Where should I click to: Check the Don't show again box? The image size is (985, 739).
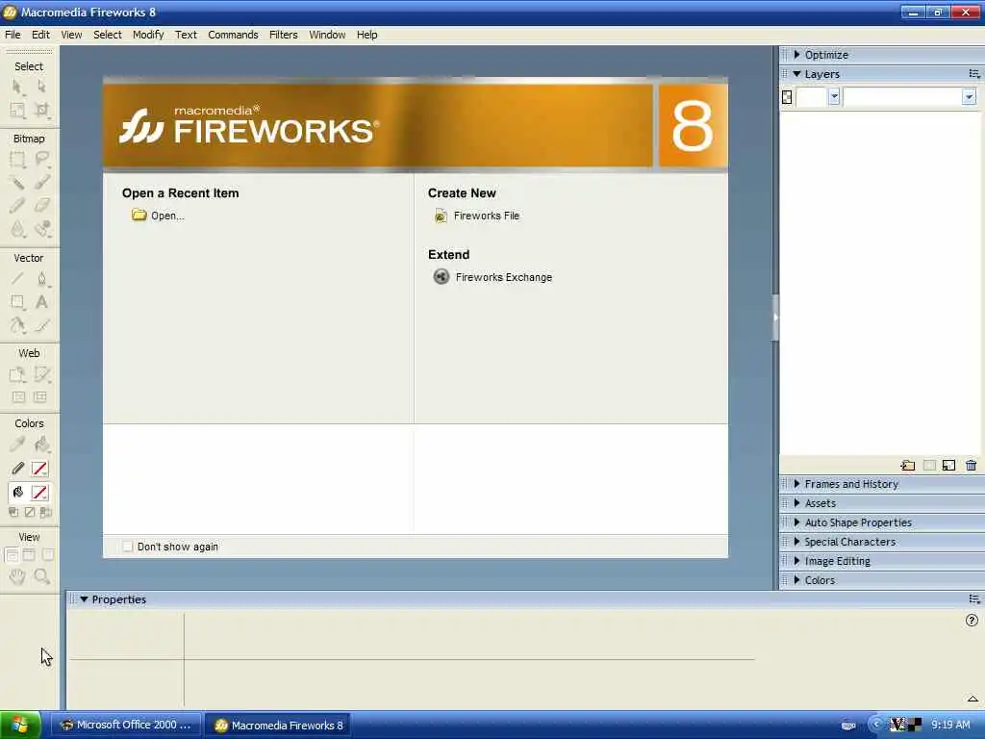[x=128, y=547]
